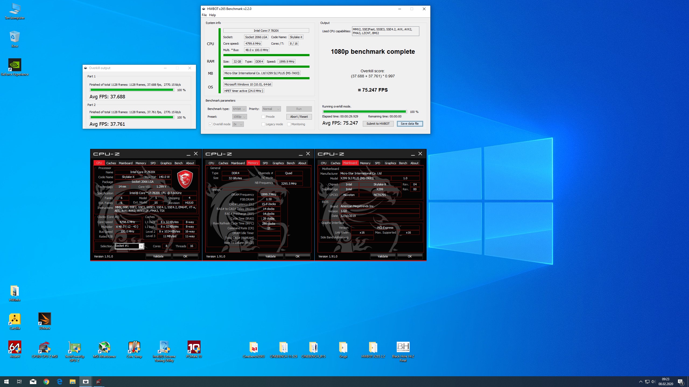Launch Aida64 desktop shortcut
Screen dimensions: 689x387
pyautogui.click(x=15, y=349)
